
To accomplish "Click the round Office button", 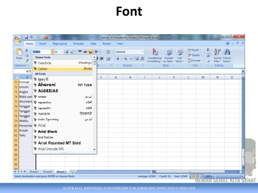I will point(18,39).
